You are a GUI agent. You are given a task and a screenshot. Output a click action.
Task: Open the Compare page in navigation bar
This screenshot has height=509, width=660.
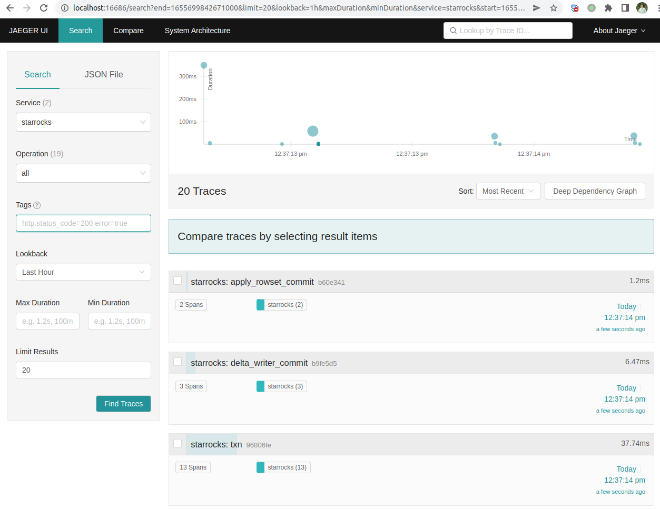coord(129,31)
